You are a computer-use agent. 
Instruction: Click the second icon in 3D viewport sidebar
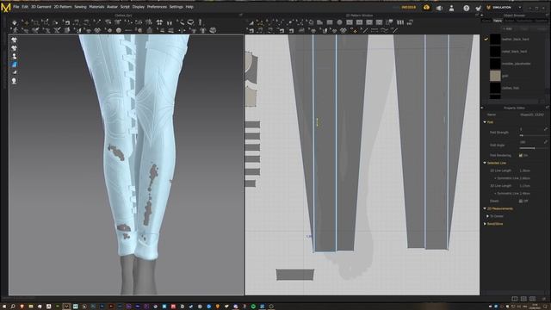[x=14, y=48]
